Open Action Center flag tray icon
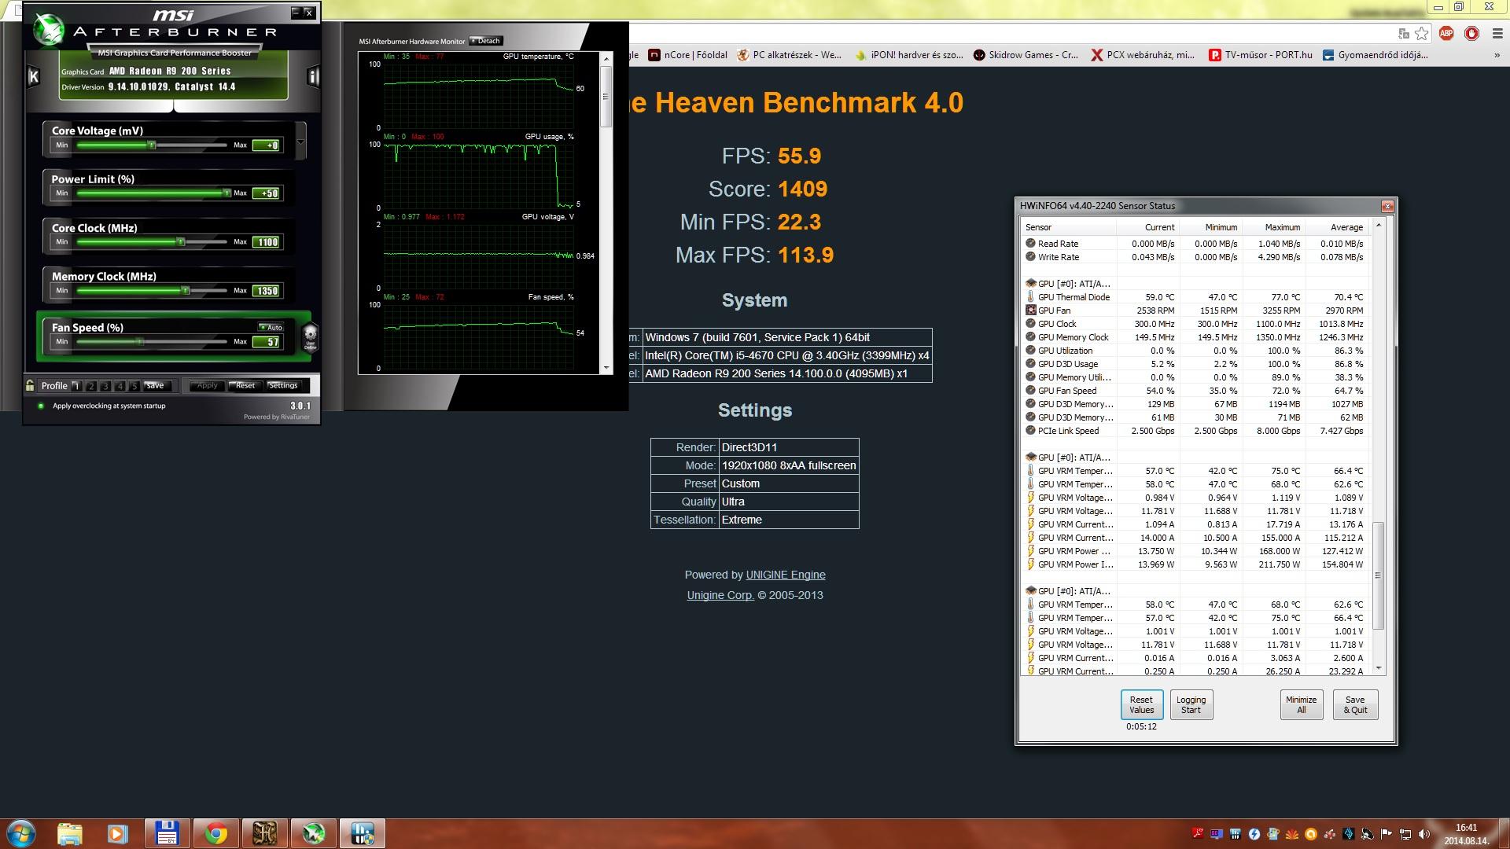 pos(1387,834)
